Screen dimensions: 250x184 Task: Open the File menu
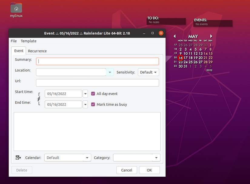pyautogui.click(x=14, y=41)
